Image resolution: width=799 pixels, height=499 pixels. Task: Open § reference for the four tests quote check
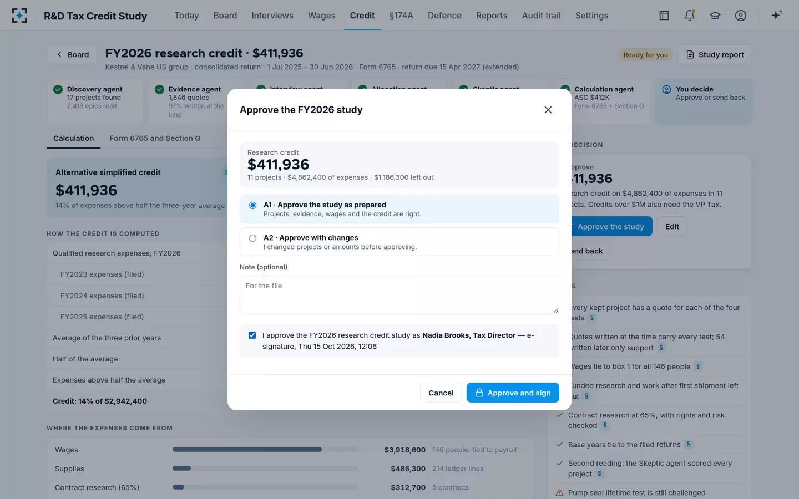(592, 318)
